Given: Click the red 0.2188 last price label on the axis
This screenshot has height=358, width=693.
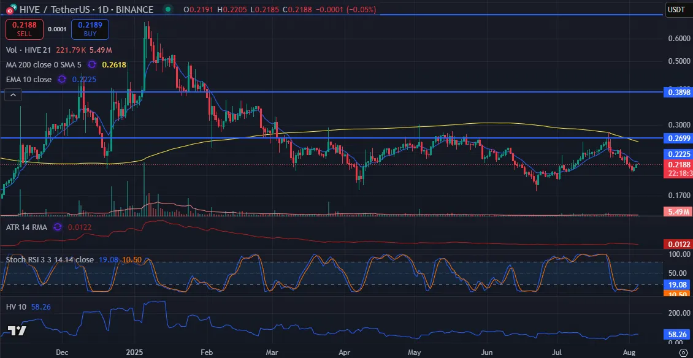Looking at the screenshot, I should 678,164.
